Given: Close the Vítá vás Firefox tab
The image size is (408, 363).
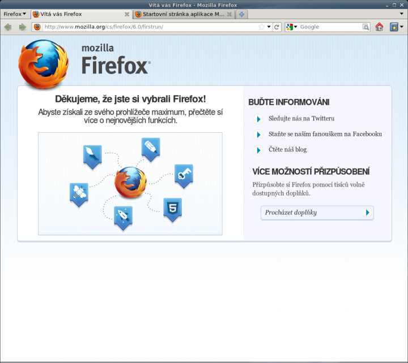Looking at the screenshot, I should (x=127, y=14).
